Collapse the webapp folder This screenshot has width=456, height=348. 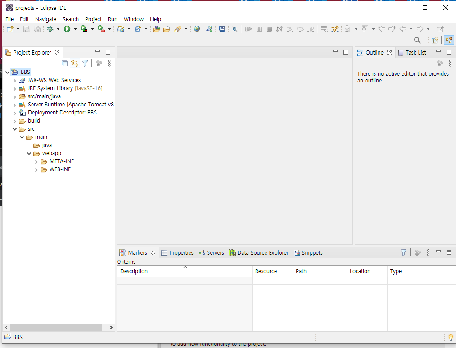[x=29, y=153]
